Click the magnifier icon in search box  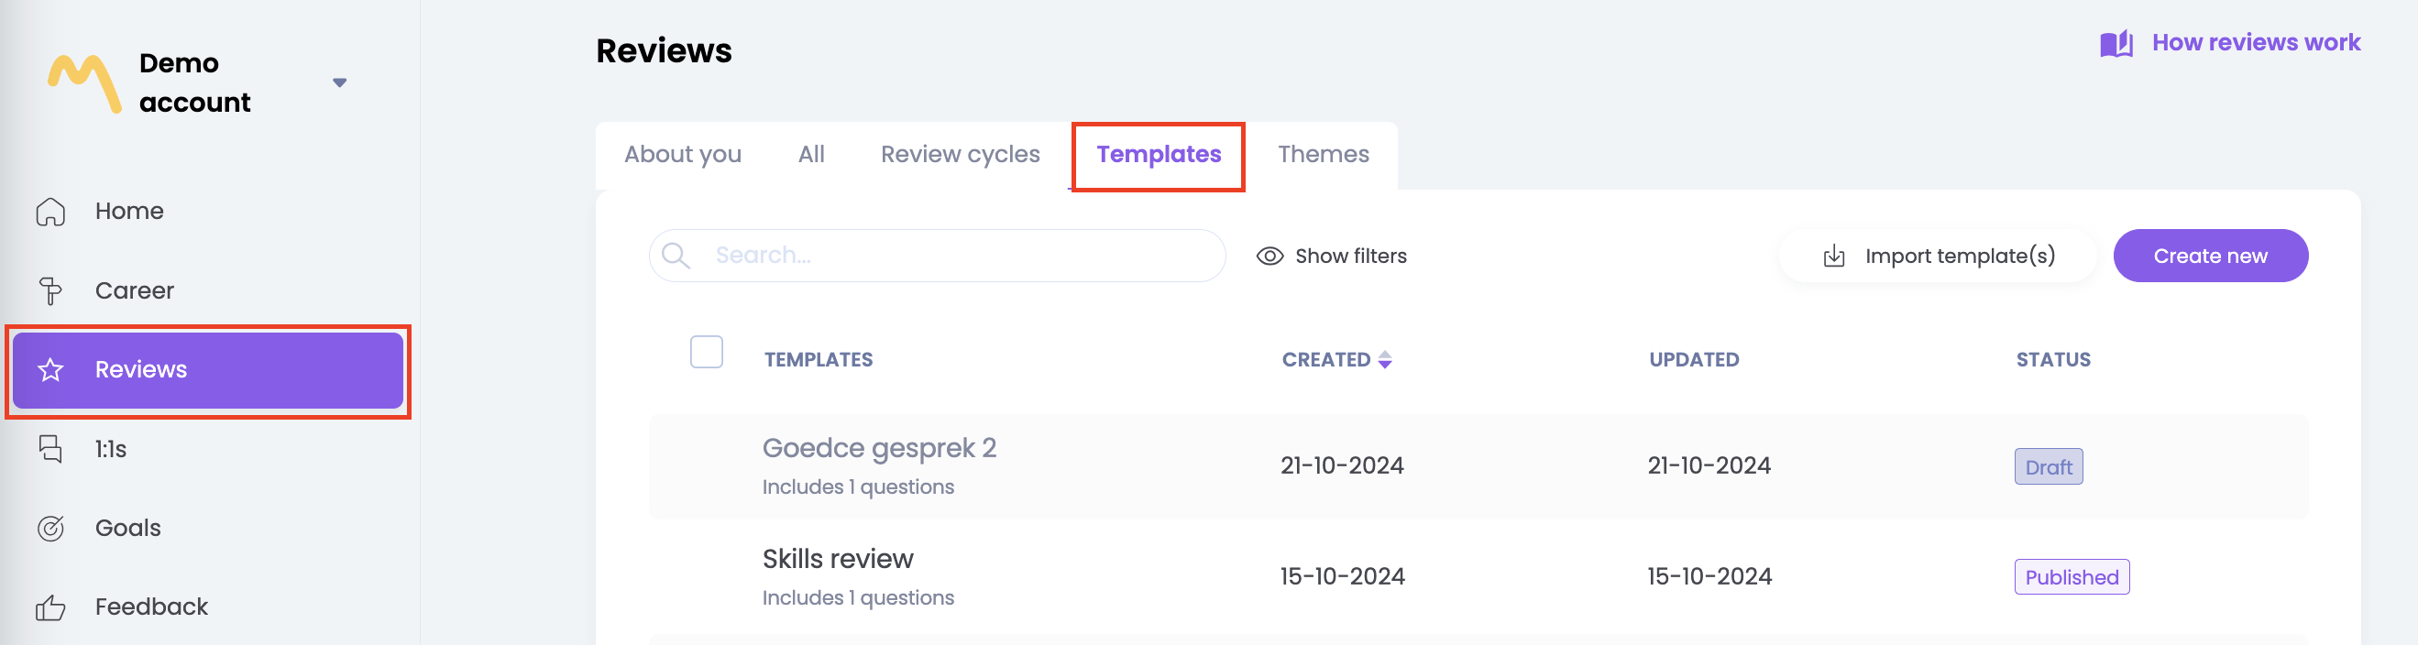coord(676,256)
